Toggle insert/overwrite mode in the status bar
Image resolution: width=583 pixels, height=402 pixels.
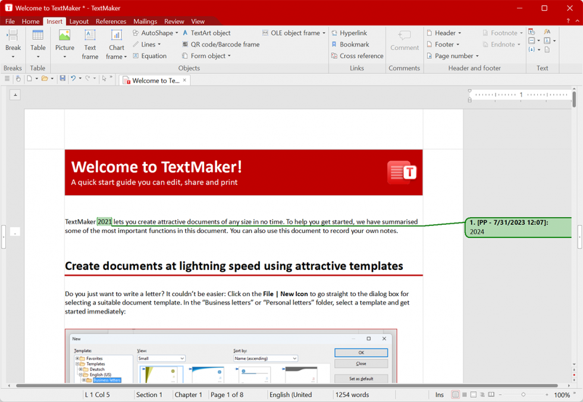click(x=439, y=394)
